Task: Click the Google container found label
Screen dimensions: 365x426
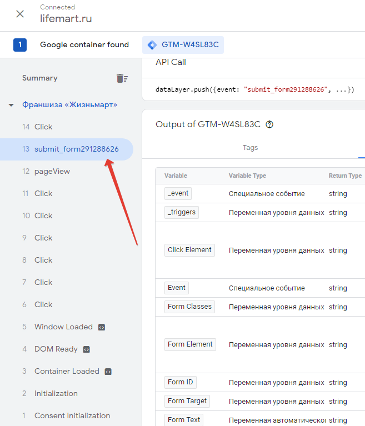Action: (84, 45)
